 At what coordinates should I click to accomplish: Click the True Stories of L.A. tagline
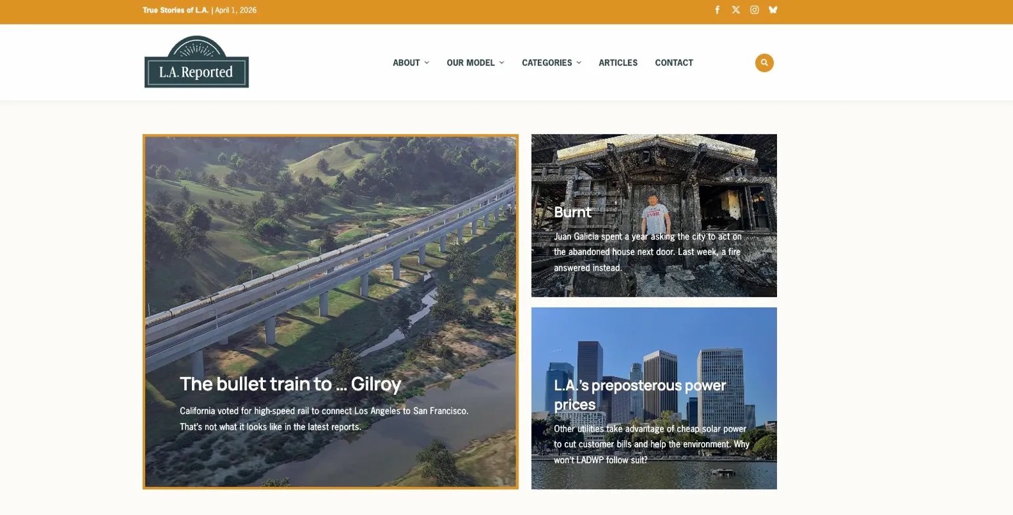pyautogui.click(x=175, y=10)
